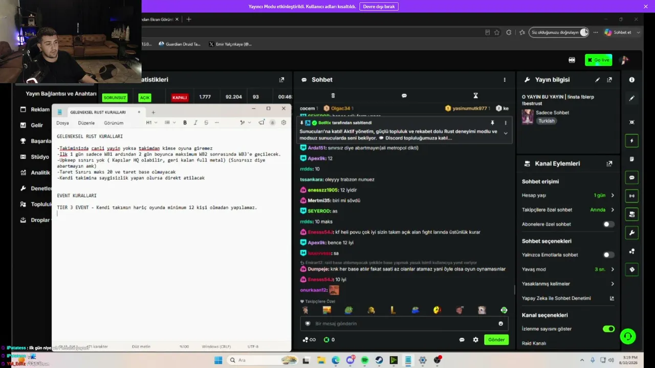Open the H1 heading style dropdown in Notepad
Viewport: 655px width, 368px height.
[x=151, y=123]
